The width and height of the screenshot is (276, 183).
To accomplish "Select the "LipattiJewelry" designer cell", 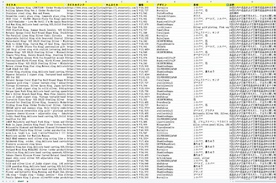I will point(175,122).
